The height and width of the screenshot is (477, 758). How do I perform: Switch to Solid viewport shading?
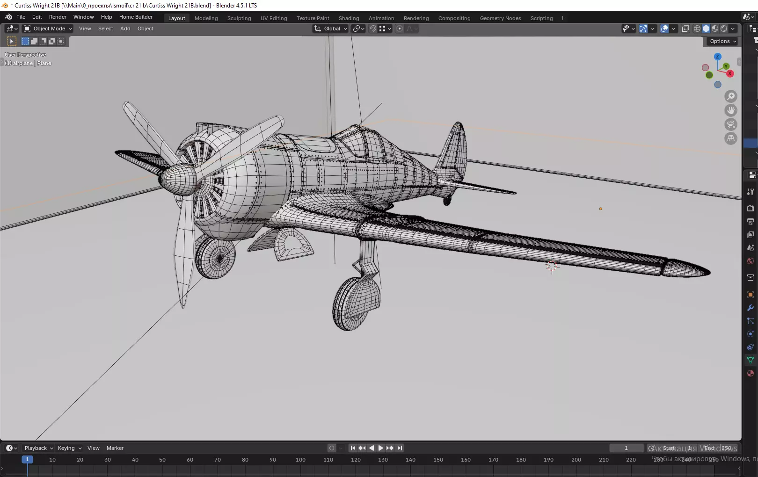point(706,29)
